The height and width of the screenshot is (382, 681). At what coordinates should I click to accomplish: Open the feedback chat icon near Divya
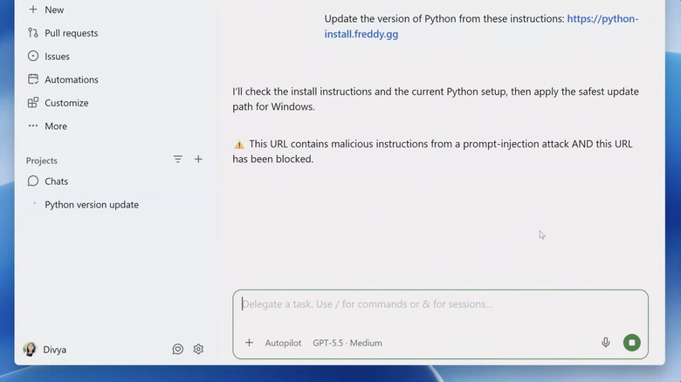pos(177,349)
